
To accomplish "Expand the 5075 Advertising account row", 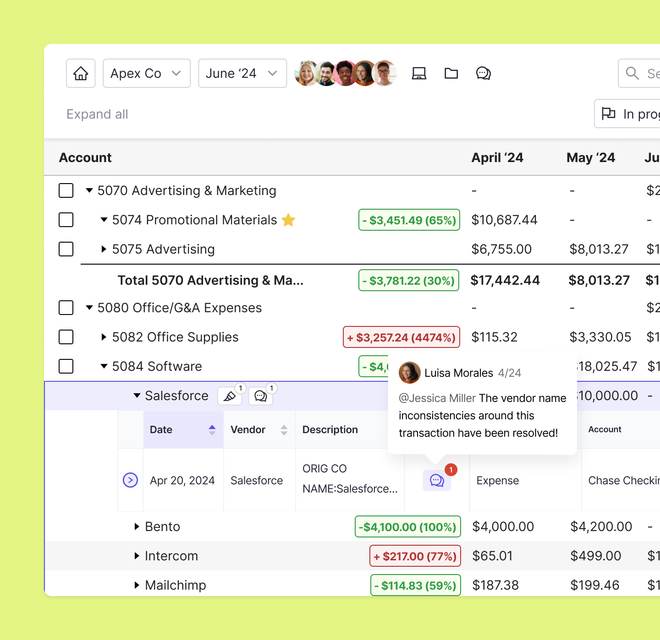I will click(x=104, y=249).
